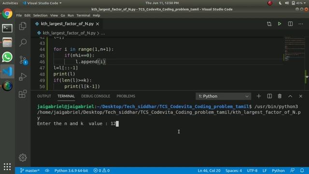Viewport: 309px width, 174px height.
Task: Open the clock and calendar, Thu Jun 11
Action: tap(162, 3)
